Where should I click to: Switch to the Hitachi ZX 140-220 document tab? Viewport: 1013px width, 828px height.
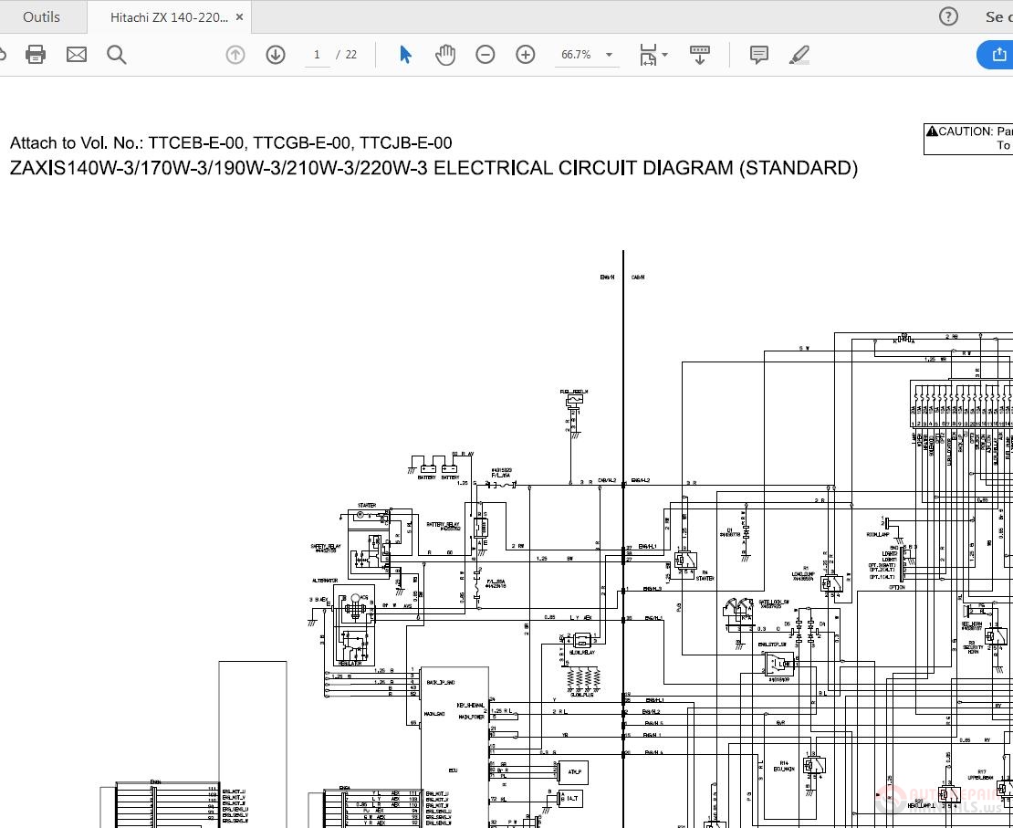[169, 17]
